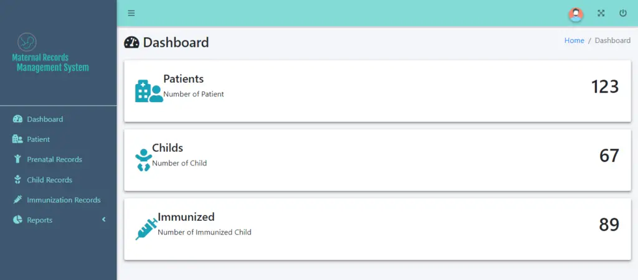Go to Patient in the sidebar
The width and height of the screenshot is (638, 280).
tap(38, 139)
